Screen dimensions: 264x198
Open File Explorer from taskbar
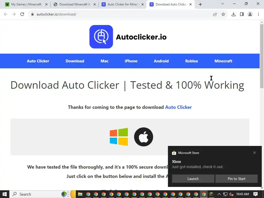80,194
